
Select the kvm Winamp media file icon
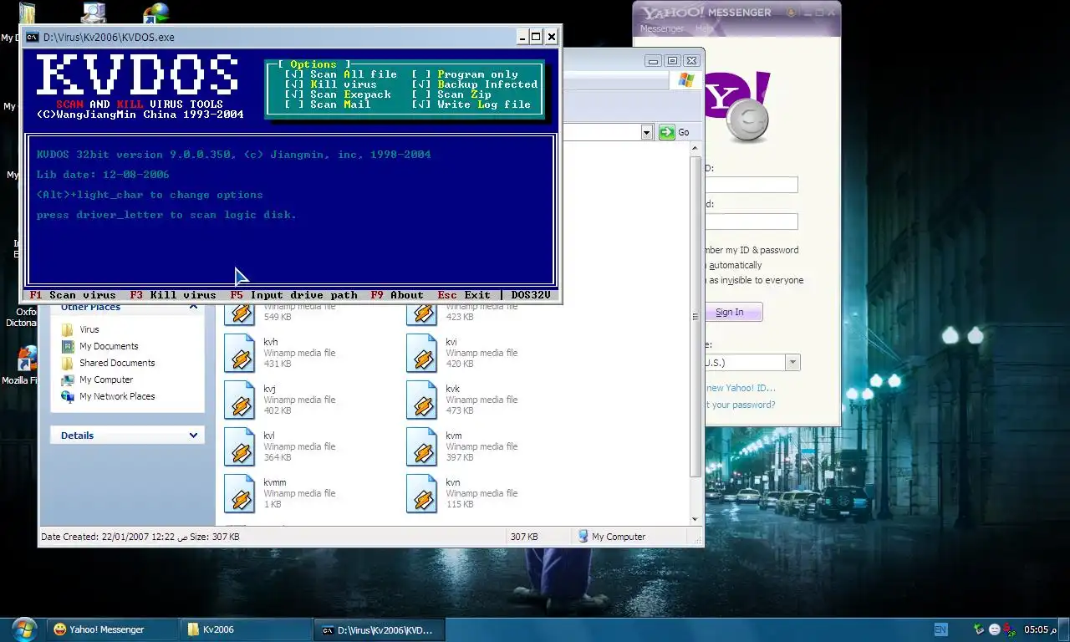tap(422, 446)
